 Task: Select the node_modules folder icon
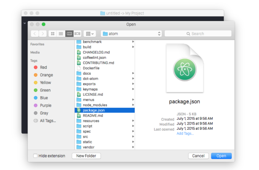coord(79,105)
